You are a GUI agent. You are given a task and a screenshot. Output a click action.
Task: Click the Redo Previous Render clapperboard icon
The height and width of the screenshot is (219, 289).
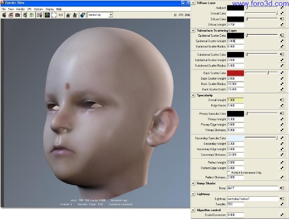tap(4, 15)
